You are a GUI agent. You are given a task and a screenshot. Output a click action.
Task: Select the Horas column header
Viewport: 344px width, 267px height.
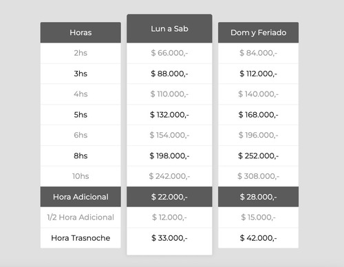tap(80, 32)
